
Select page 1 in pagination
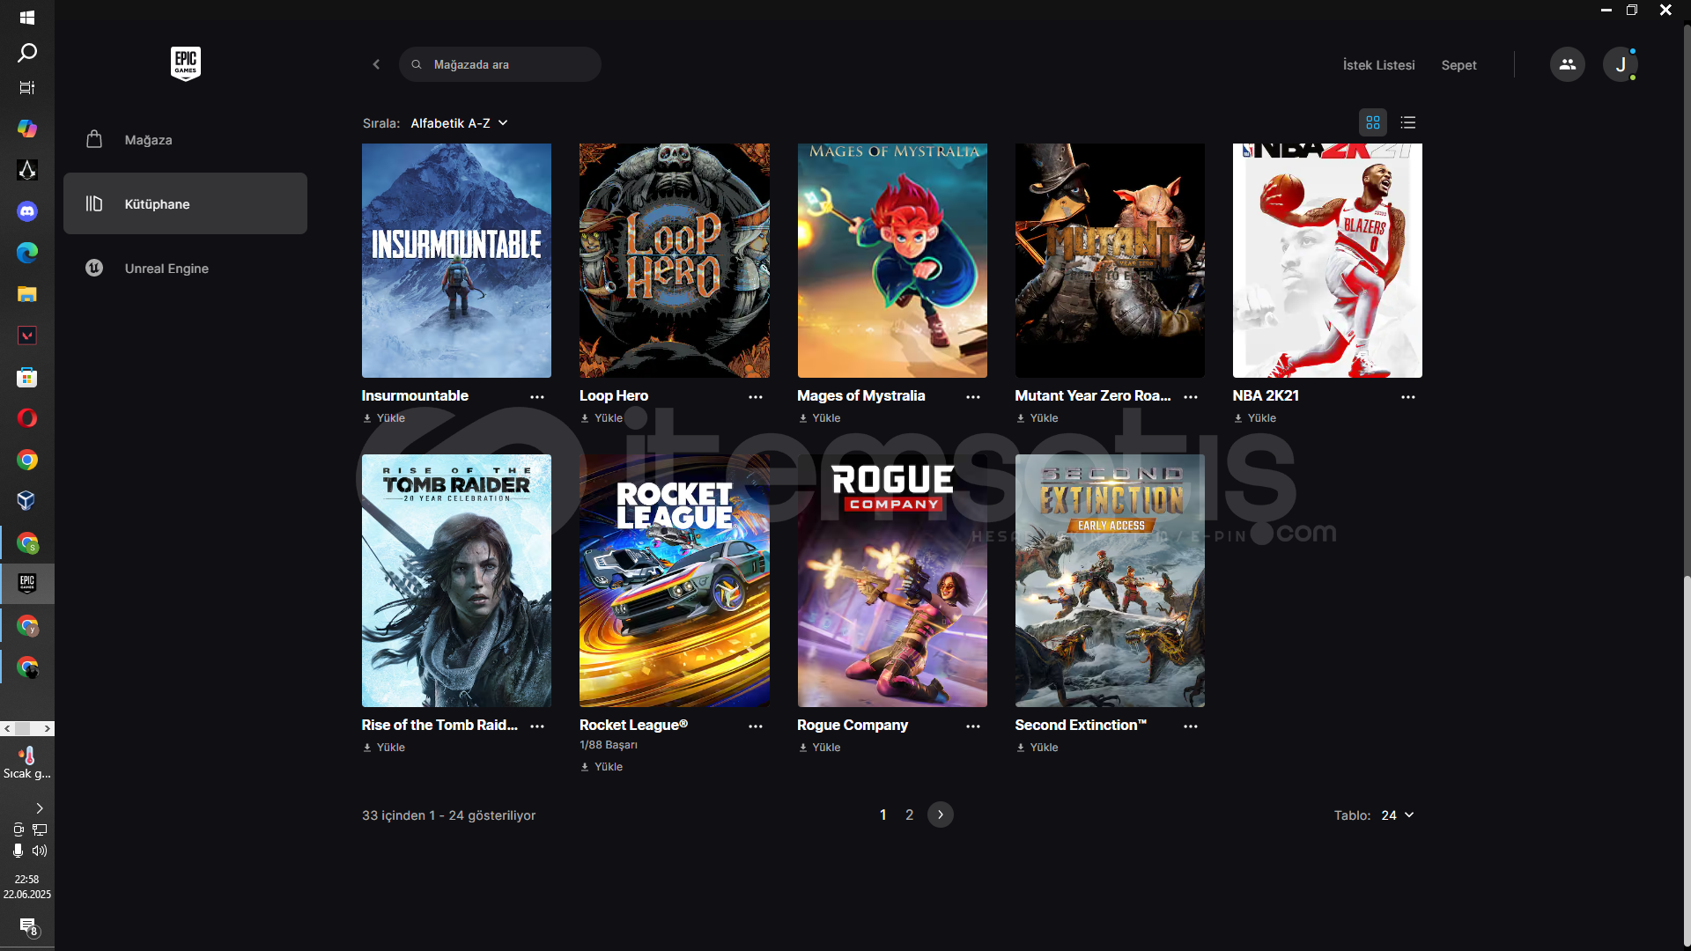pos(882,815)
